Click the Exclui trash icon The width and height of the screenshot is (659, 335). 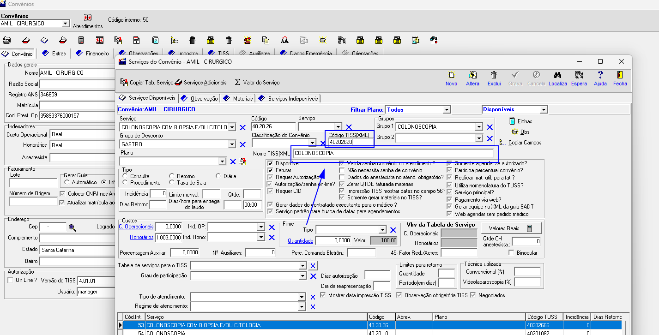click(494, 75)
